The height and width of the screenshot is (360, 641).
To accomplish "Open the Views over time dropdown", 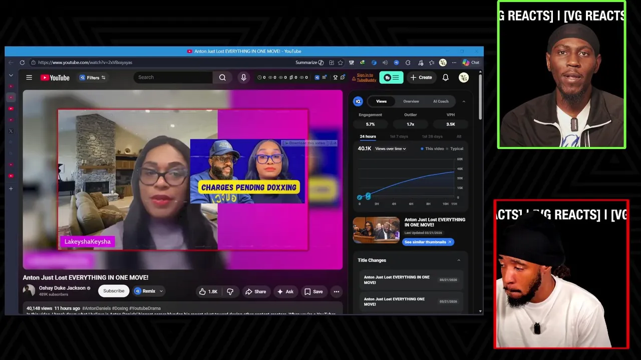I will coord(391,148).
